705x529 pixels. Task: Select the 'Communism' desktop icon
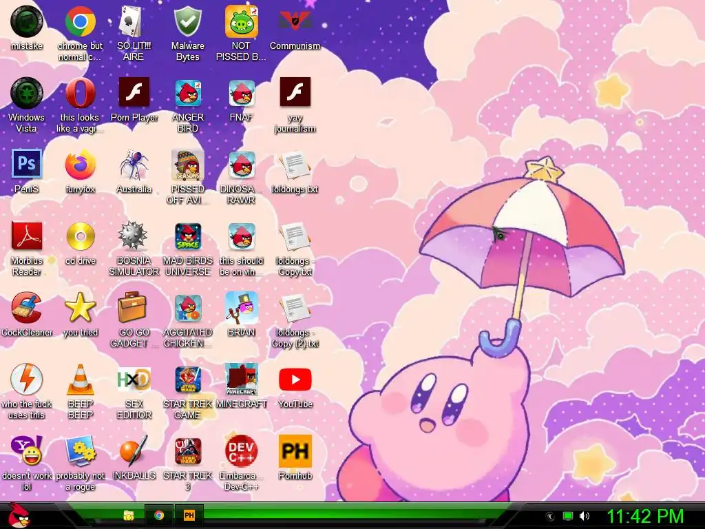pyautogui.click(x=295, y=21)
